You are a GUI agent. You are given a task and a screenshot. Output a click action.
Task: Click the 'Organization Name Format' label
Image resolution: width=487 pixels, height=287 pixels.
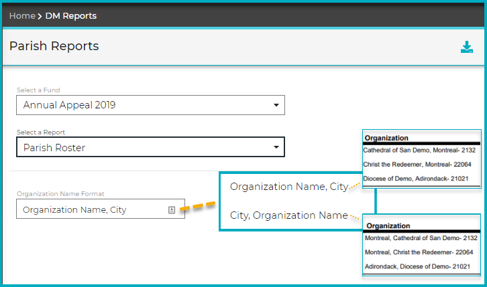(x=60, y=194)
